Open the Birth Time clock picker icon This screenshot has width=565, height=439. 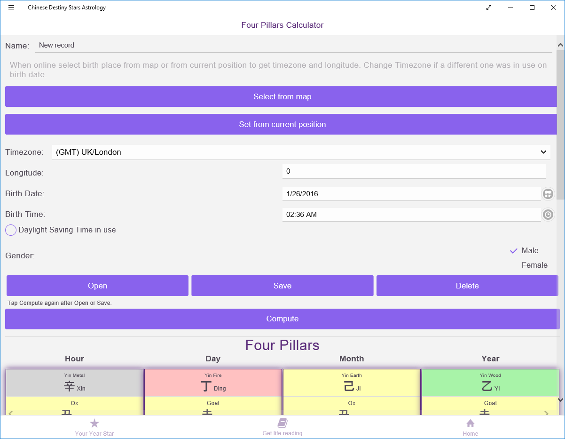point(548,215)
